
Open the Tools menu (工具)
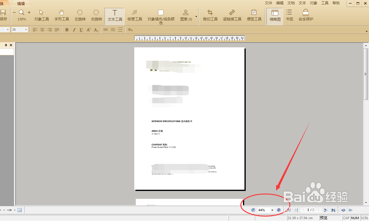(x=325, y=3)
